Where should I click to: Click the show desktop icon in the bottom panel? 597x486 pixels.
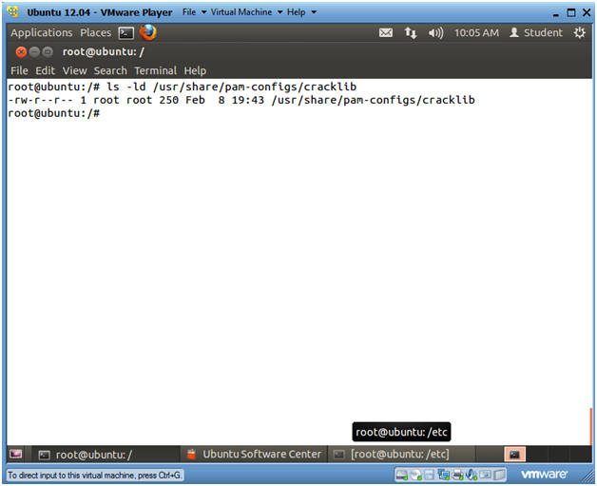point(16,454)
